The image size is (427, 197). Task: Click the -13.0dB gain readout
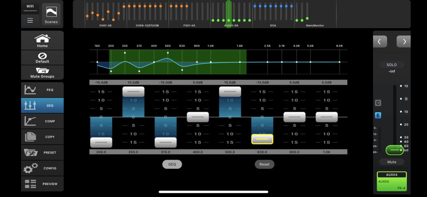coord(262,82)
